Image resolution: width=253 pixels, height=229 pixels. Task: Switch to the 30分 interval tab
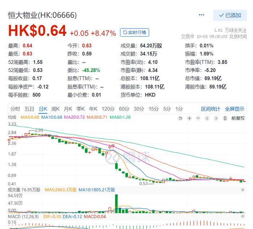pos(139,109)
